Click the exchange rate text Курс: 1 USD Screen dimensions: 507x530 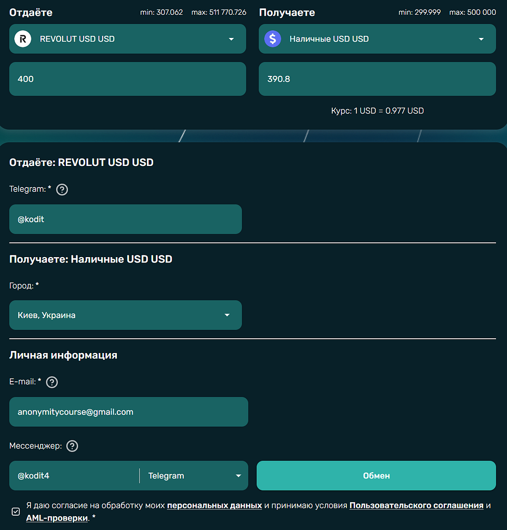click(377, 111)
